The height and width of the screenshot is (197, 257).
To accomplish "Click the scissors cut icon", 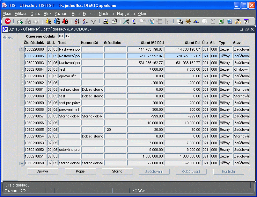I will [x=126, y=21].
